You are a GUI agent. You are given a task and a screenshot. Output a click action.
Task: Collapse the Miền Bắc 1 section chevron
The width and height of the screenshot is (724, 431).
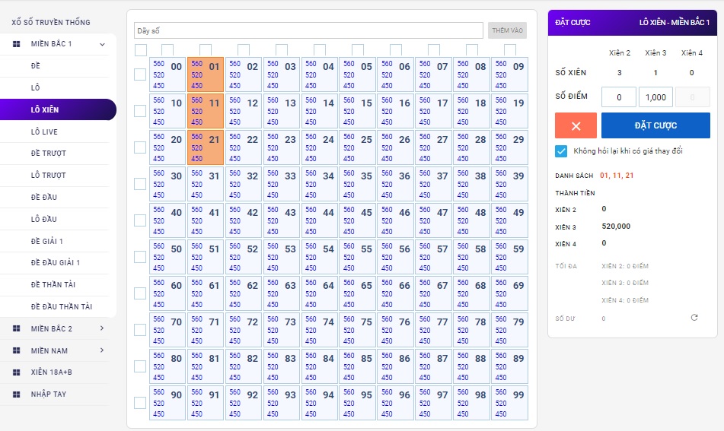(102, 44)
